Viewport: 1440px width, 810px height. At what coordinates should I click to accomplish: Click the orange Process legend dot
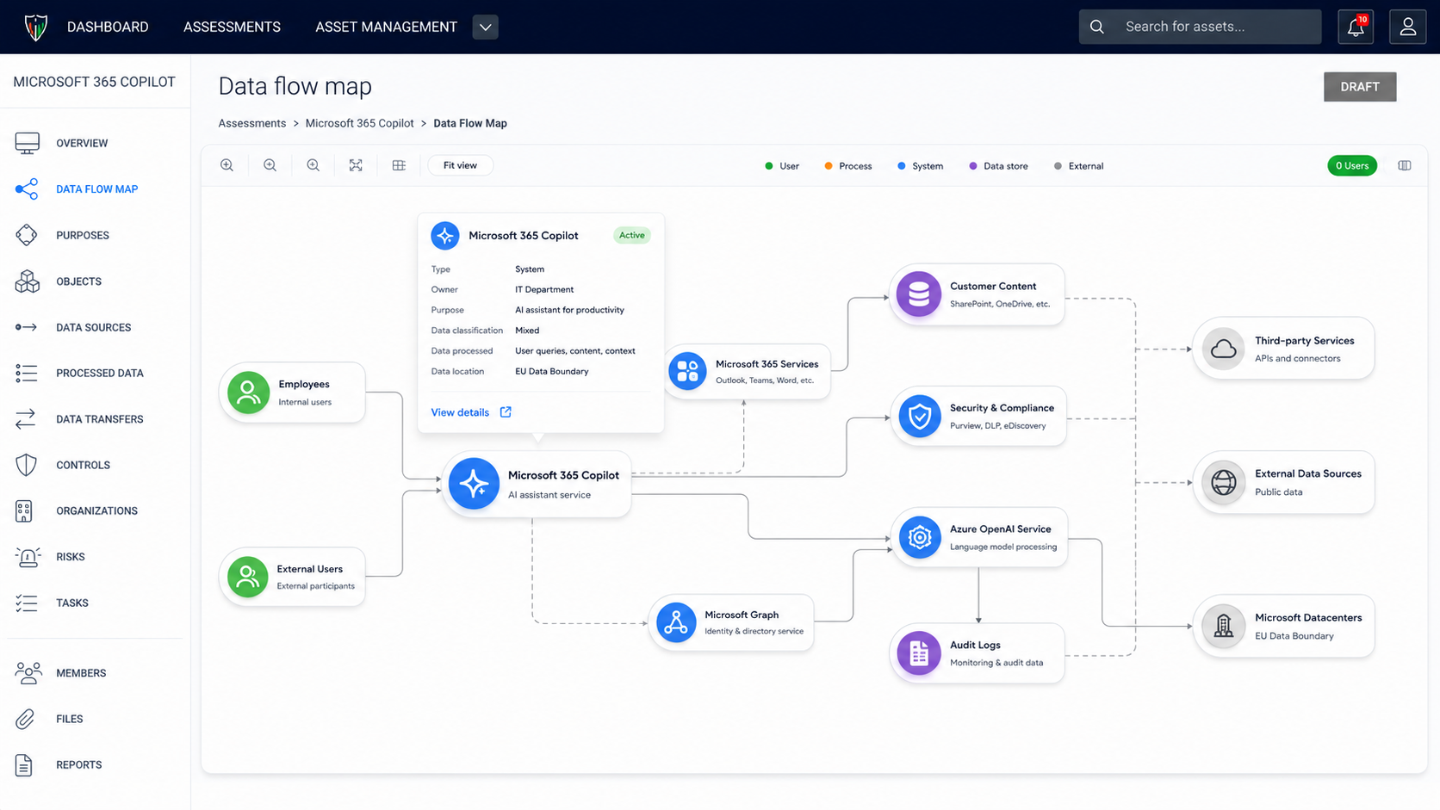[829, 166]
